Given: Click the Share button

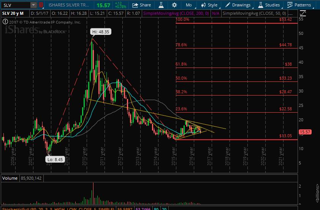Looking at the screenshot, I should point(141,5).
